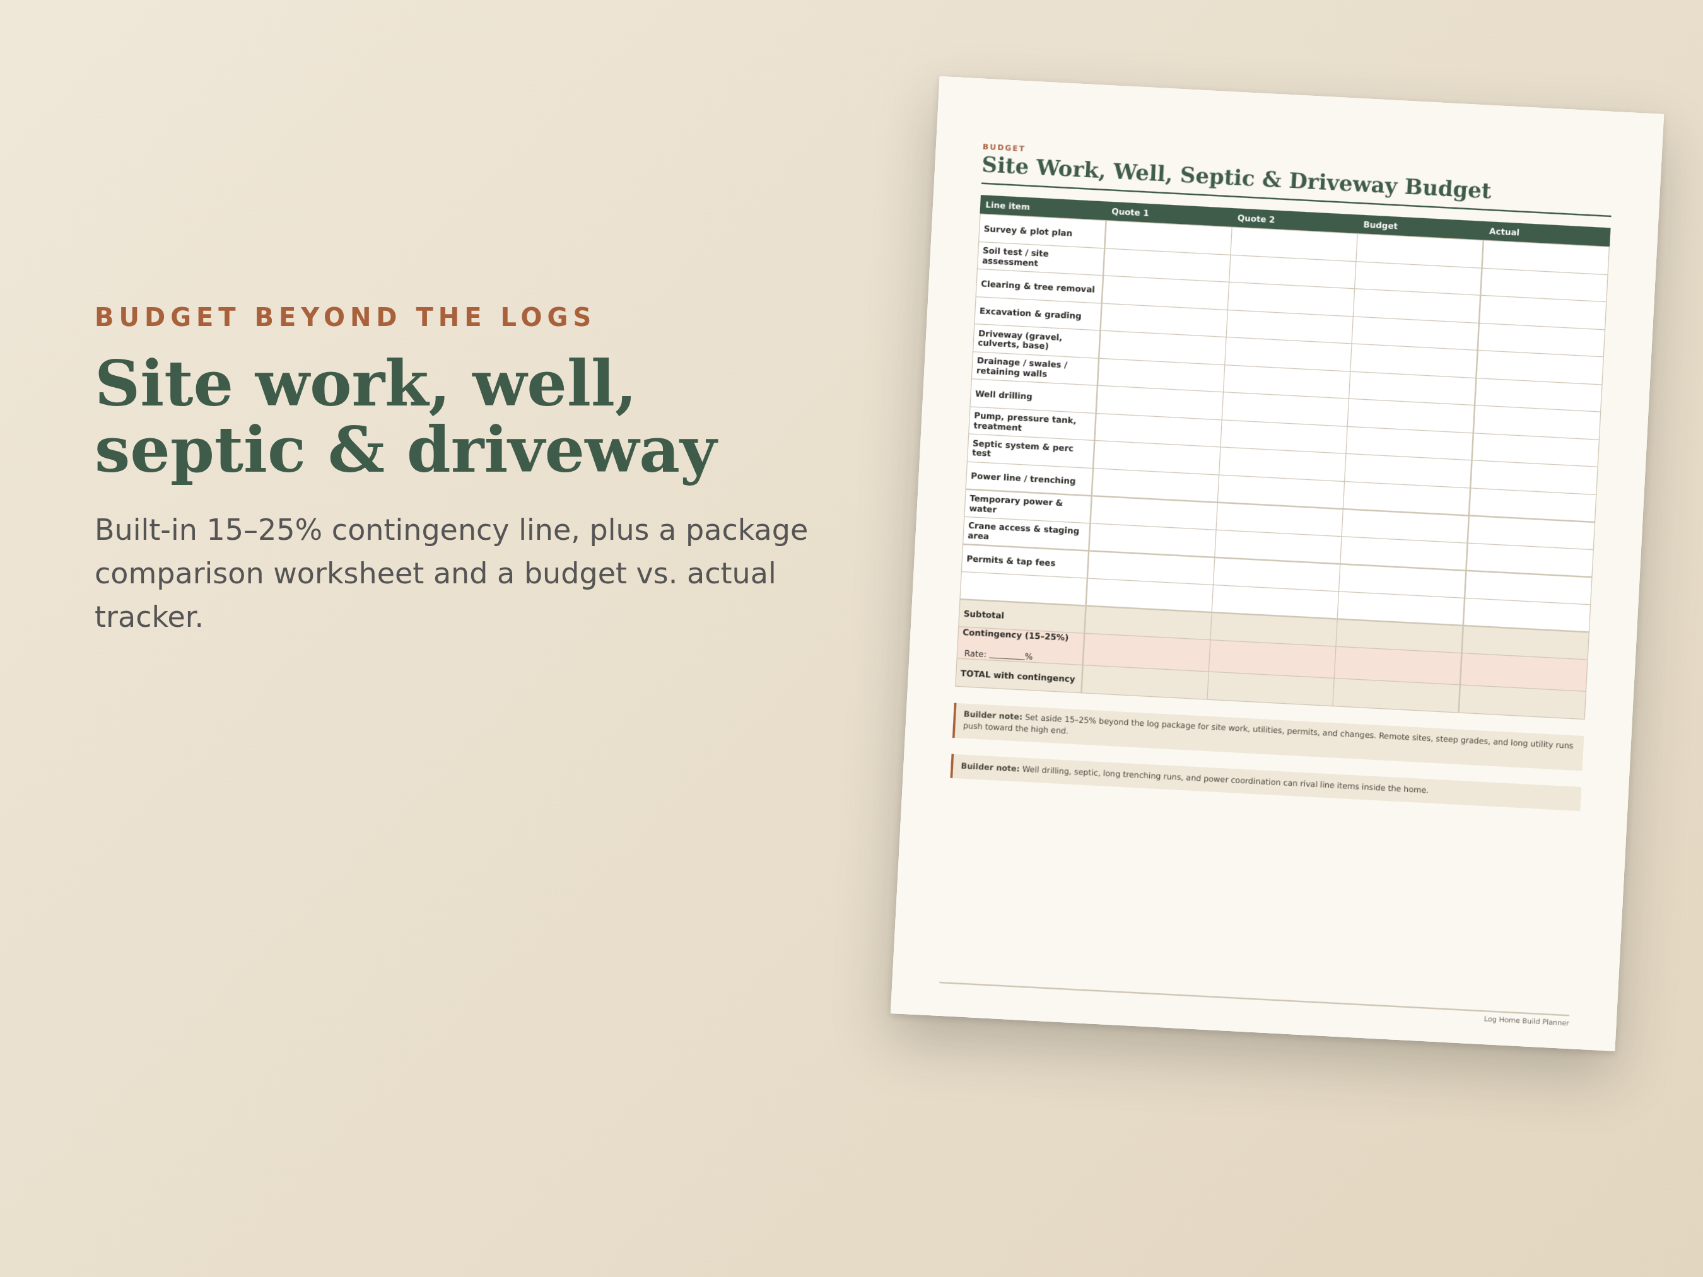
Task: Click the 'Septic system & perc test' row label
Action: point(1022,449)
